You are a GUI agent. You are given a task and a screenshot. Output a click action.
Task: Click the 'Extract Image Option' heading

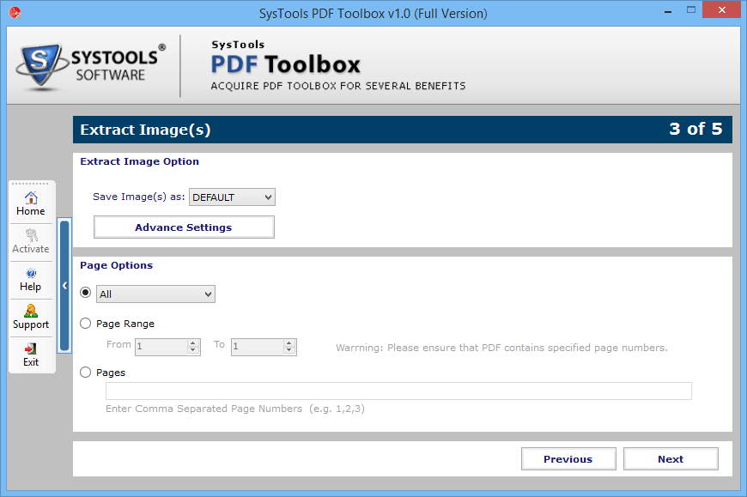[140, 161]
